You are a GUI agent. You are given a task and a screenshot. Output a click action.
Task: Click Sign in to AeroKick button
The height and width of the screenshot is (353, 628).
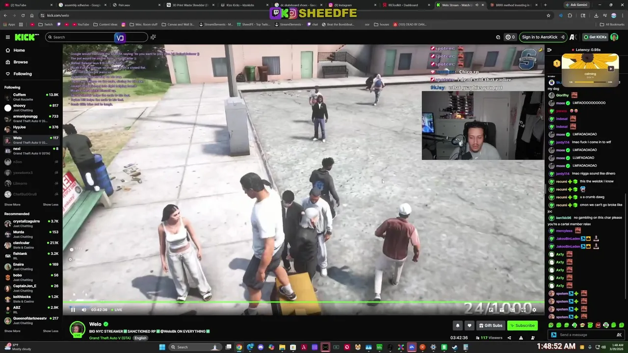pos(543,37)
